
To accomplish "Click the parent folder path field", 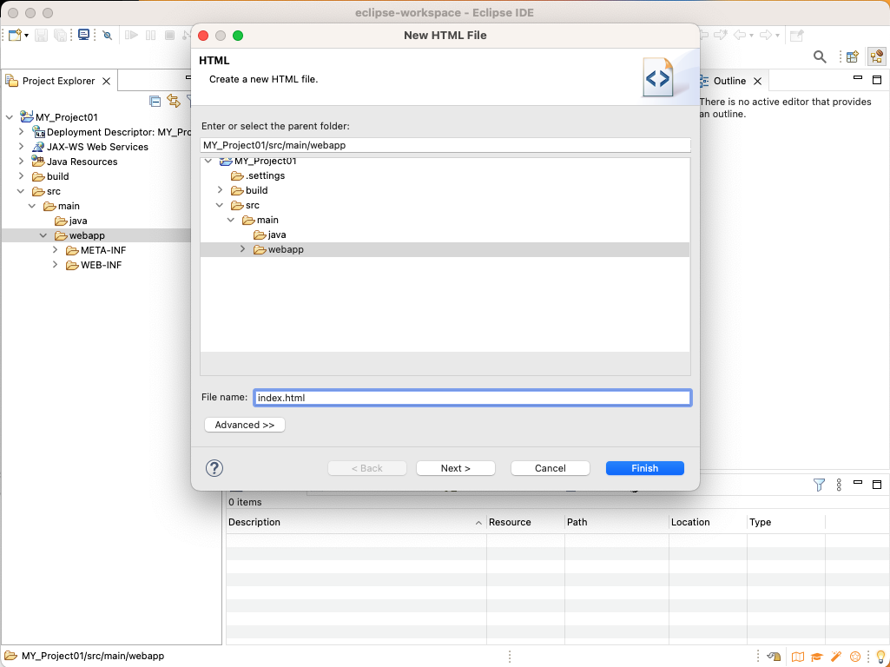I will tap(445, 145).
